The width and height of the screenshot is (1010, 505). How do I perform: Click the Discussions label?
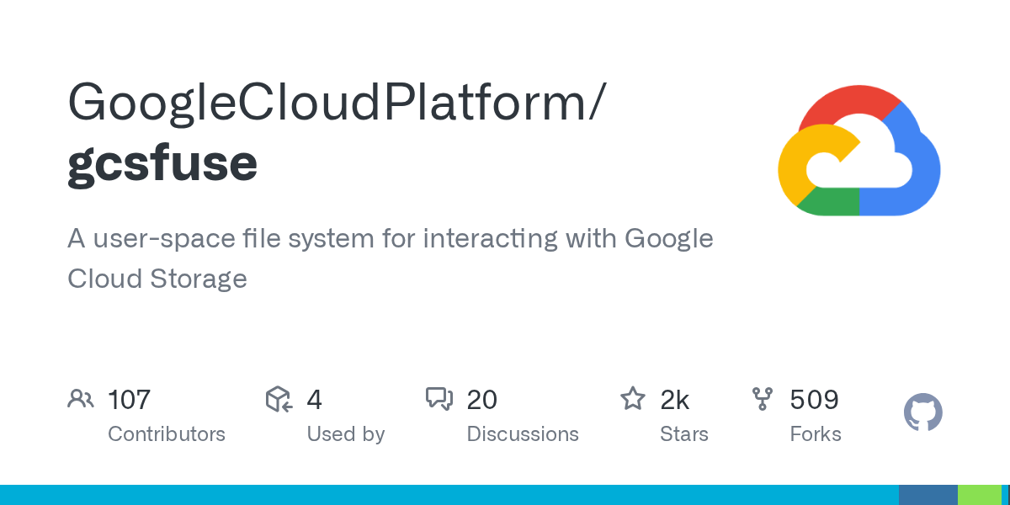coord(523,434)
